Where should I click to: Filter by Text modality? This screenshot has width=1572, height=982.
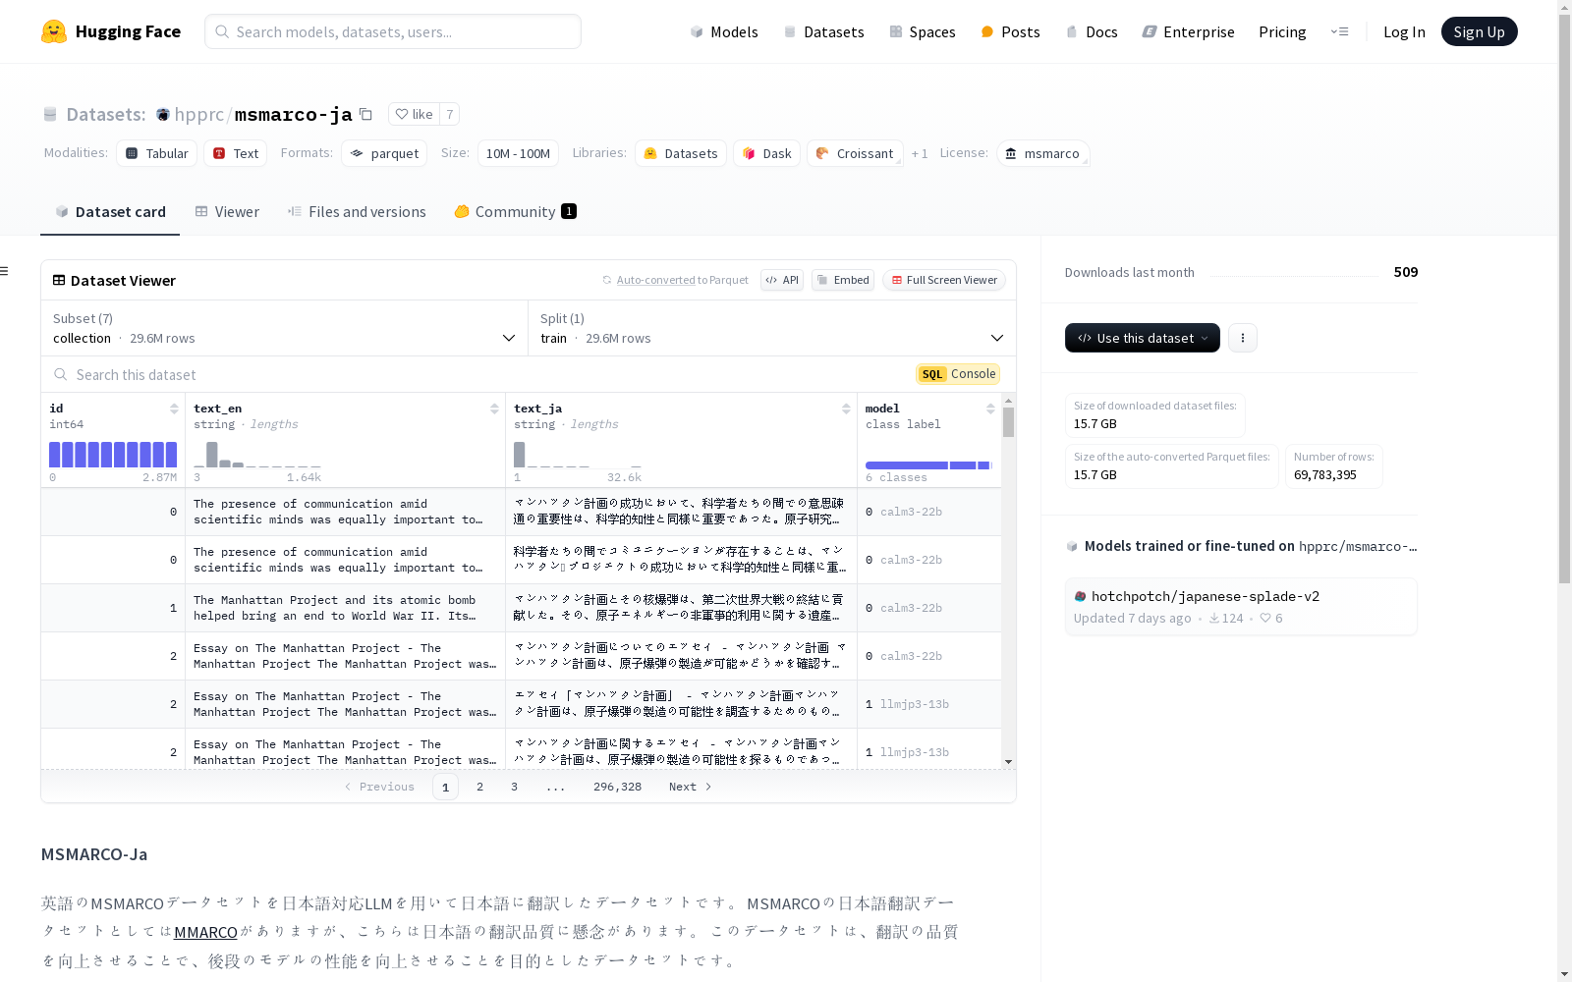coord(236,153)
